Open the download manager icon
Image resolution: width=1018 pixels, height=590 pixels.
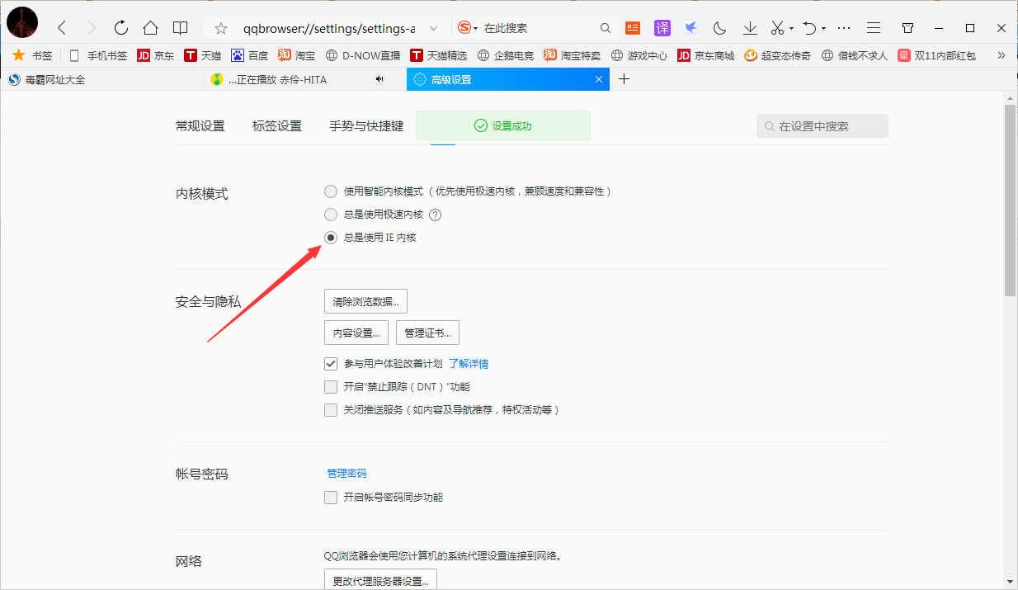point(750,27)
